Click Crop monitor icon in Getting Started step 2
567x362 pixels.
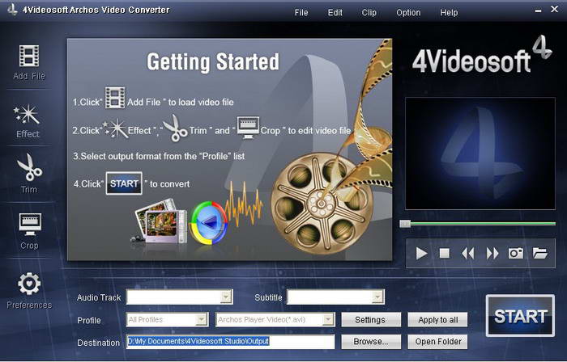pos(248,128)
